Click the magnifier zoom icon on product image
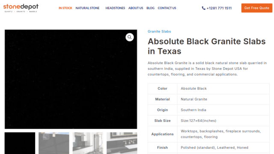Image resolution: width=274 pixels, height=154 pixels. tap(129, 37)
